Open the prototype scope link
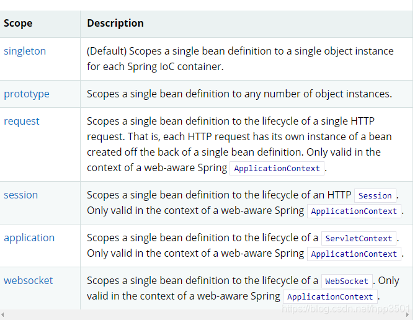The image size is (415, 320). point(27,94)
